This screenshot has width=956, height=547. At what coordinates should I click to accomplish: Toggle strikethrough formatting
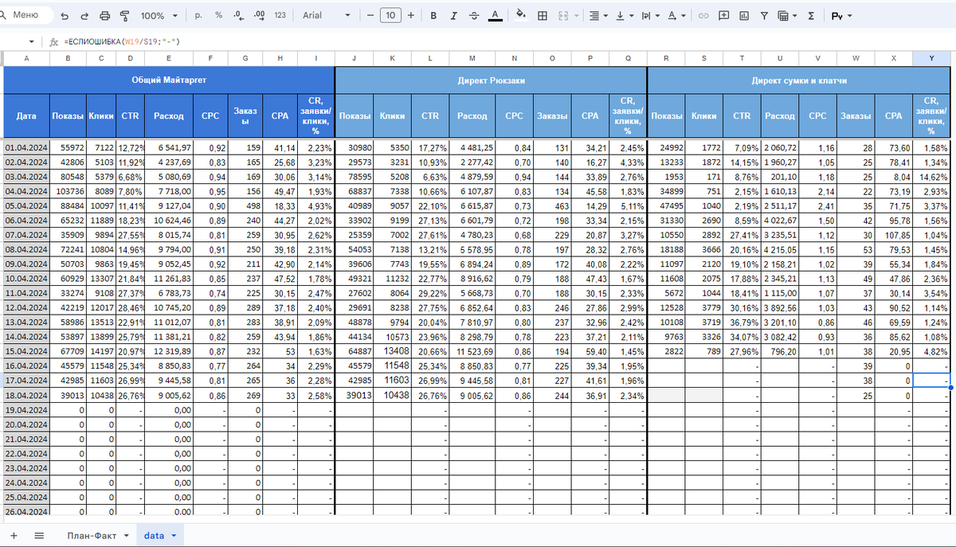tap(475, 15)
